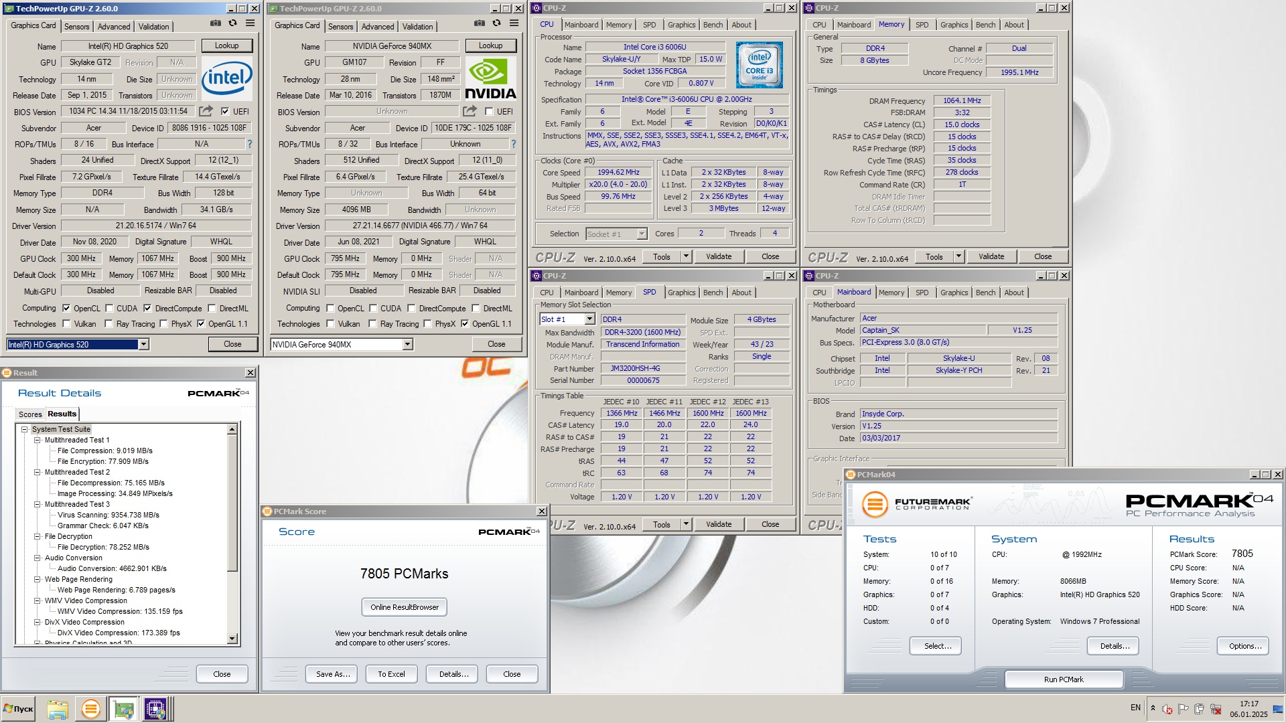Screen dimensions: 1286x723
Task: Click the Result Details tree scrollbar up arrow
Action: (232, 429)
